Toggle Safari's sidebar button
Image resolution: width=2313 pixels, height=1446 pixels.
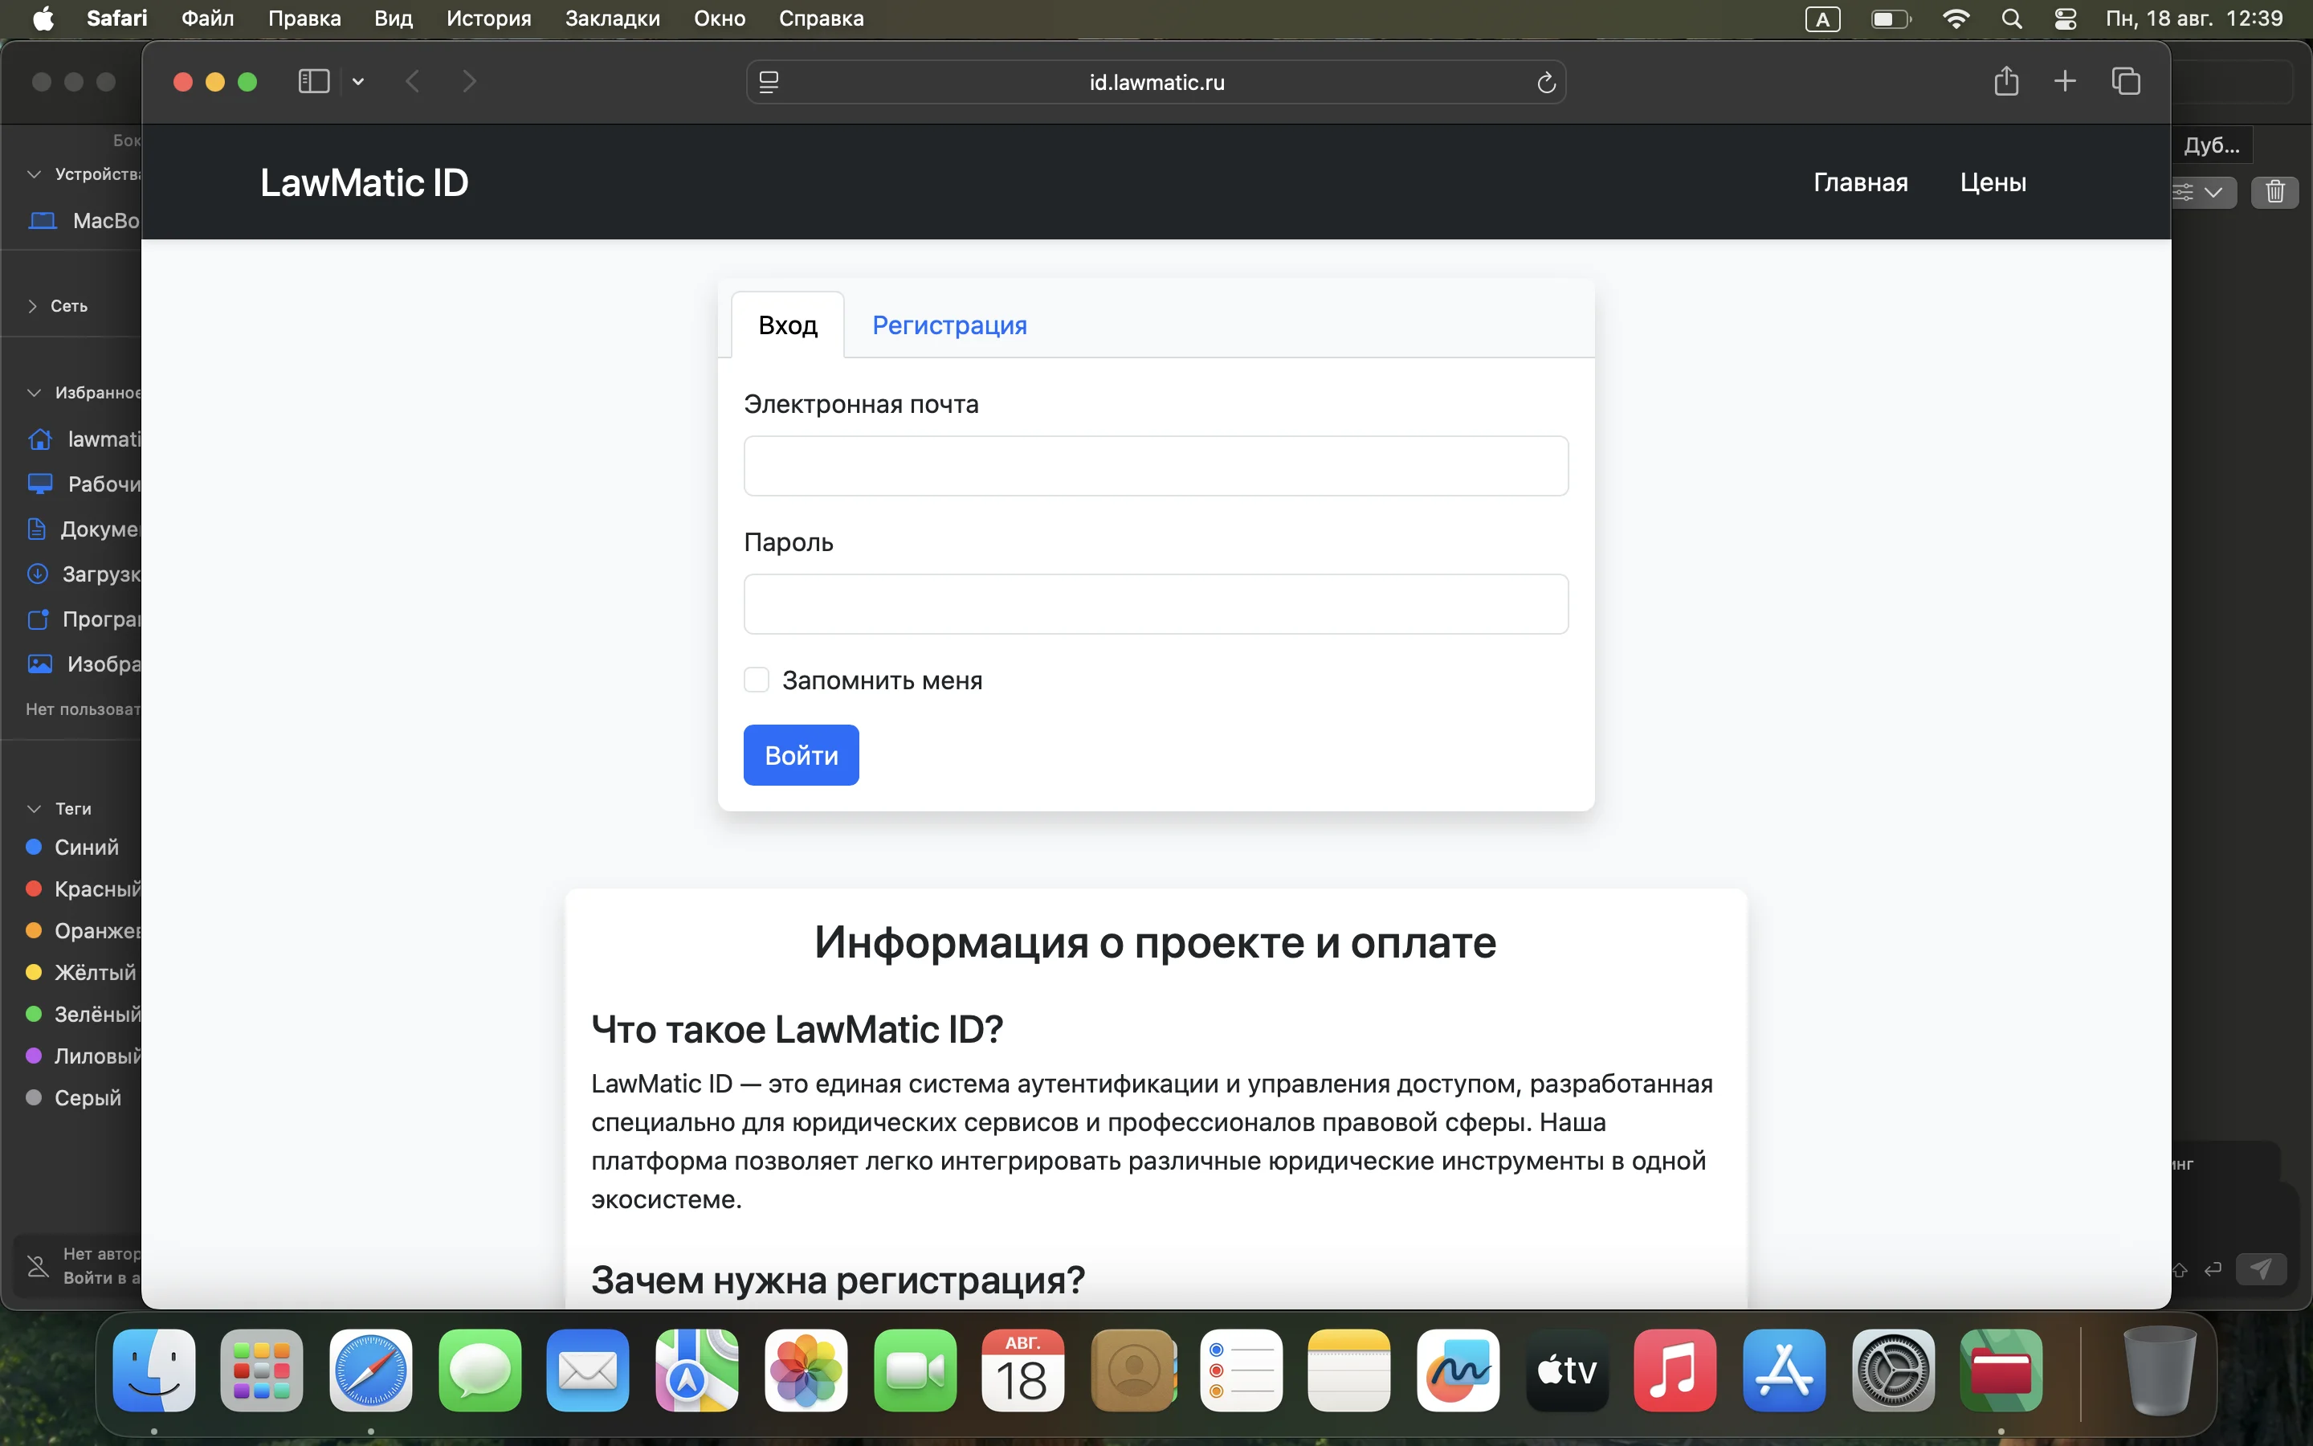pos(313,81)
